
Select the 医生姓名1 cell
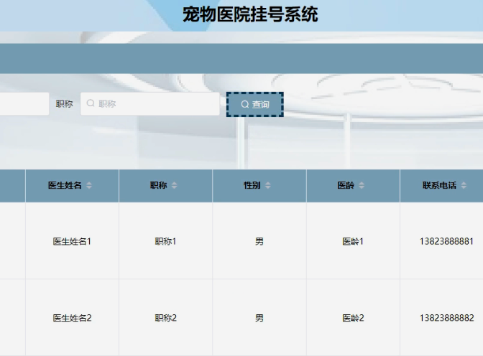[72, 241]
